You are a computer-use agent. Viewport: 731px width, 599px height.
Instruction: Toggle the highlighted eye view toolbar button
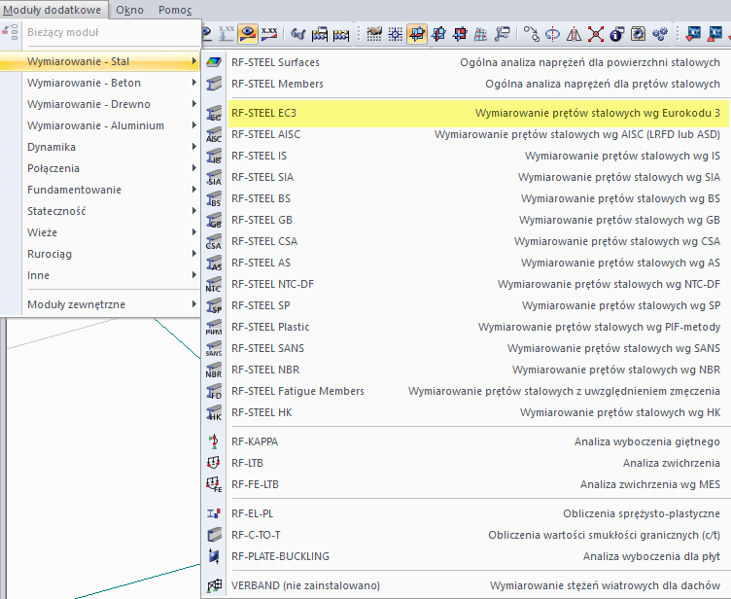point(248,34)
